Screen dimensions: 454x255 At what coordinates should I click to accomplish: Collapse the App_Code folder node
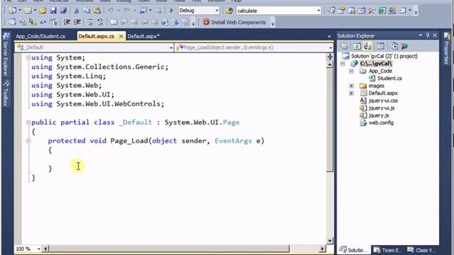pos(351,71)
